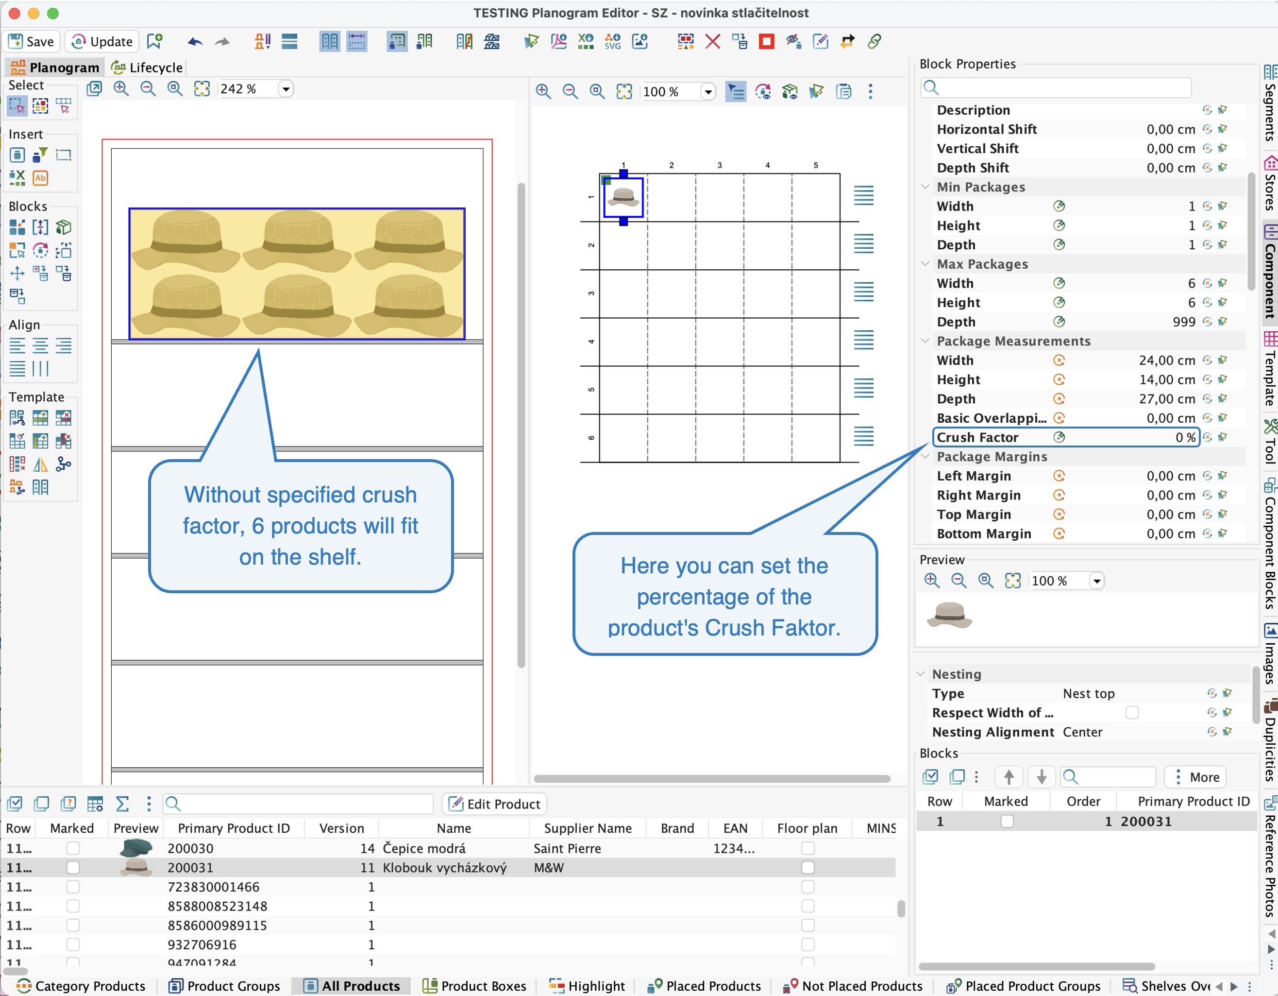This screenshot has height=996, width=1278.
Task: Collapse the Min Packages section
Action: click(925, 188)
